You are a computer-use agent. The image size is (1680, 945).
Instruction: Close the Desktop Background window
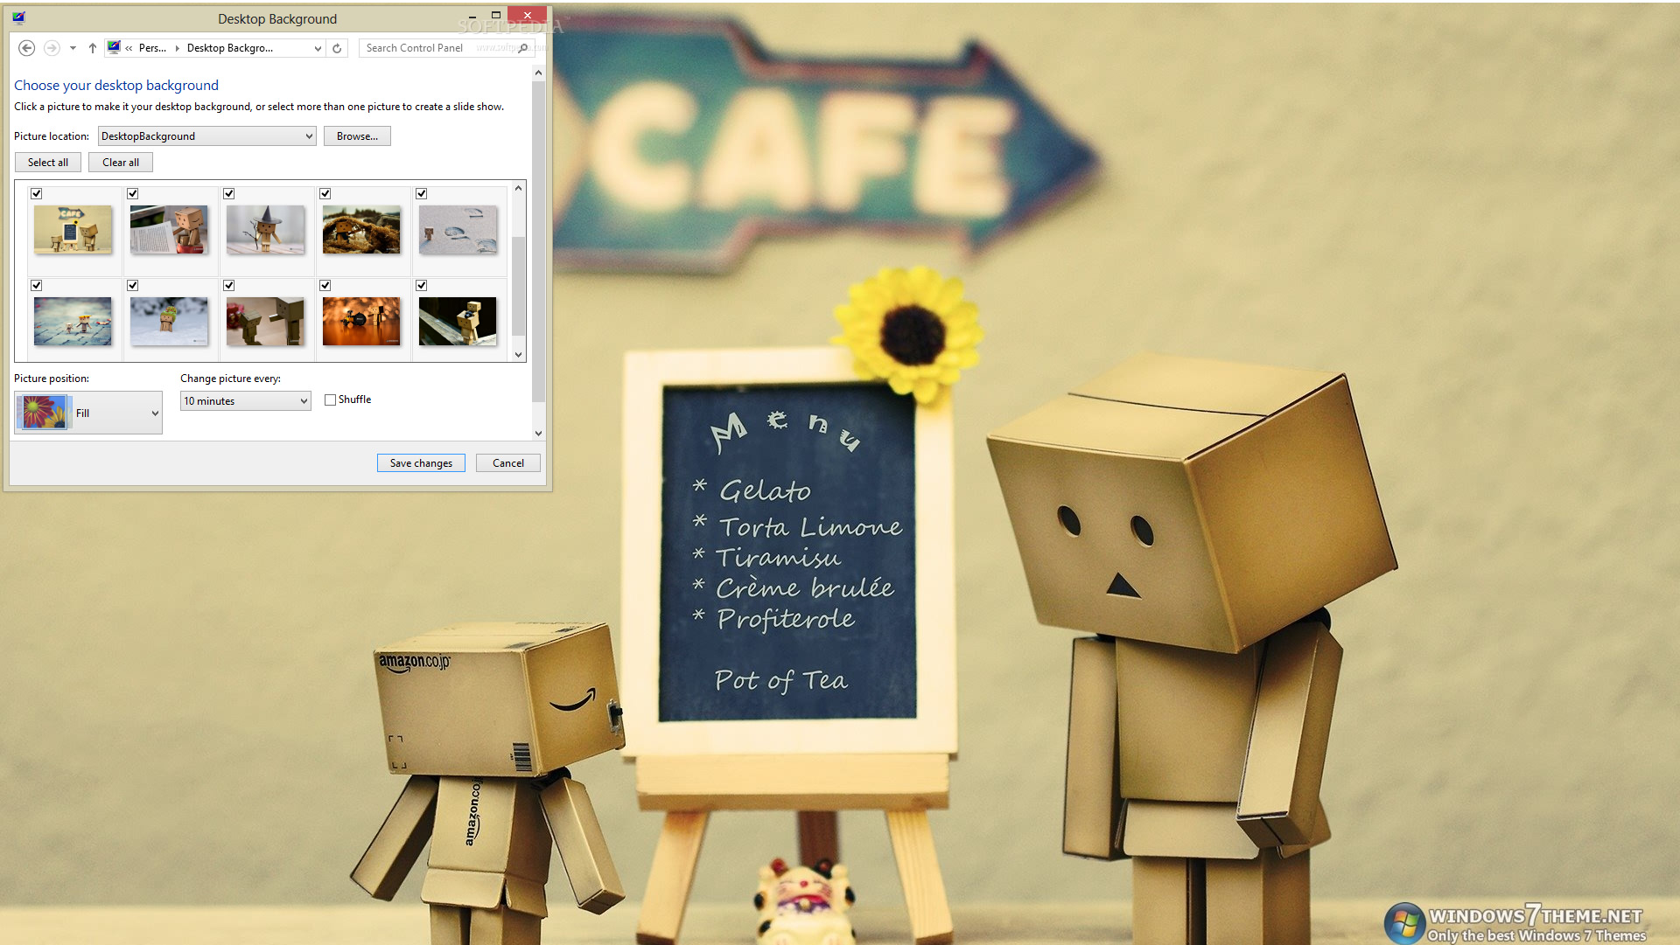tap(528, 16)
